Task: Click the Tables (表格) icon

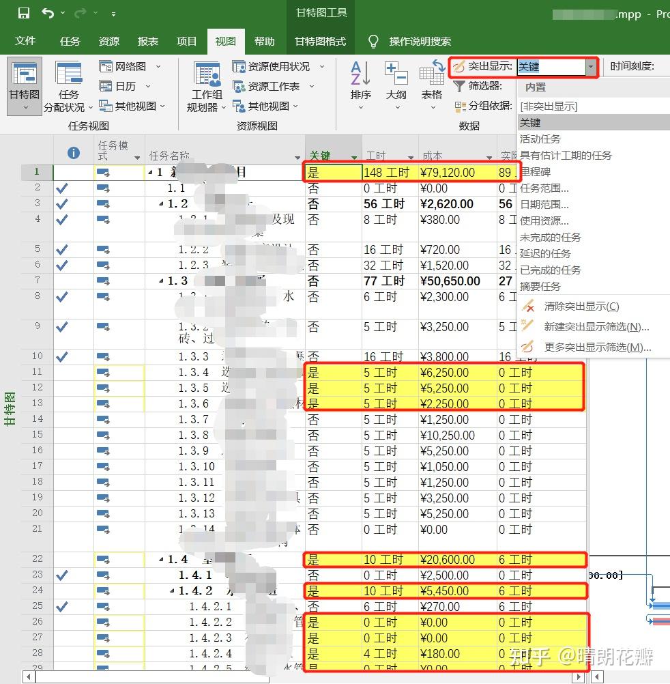Action: 432,72
